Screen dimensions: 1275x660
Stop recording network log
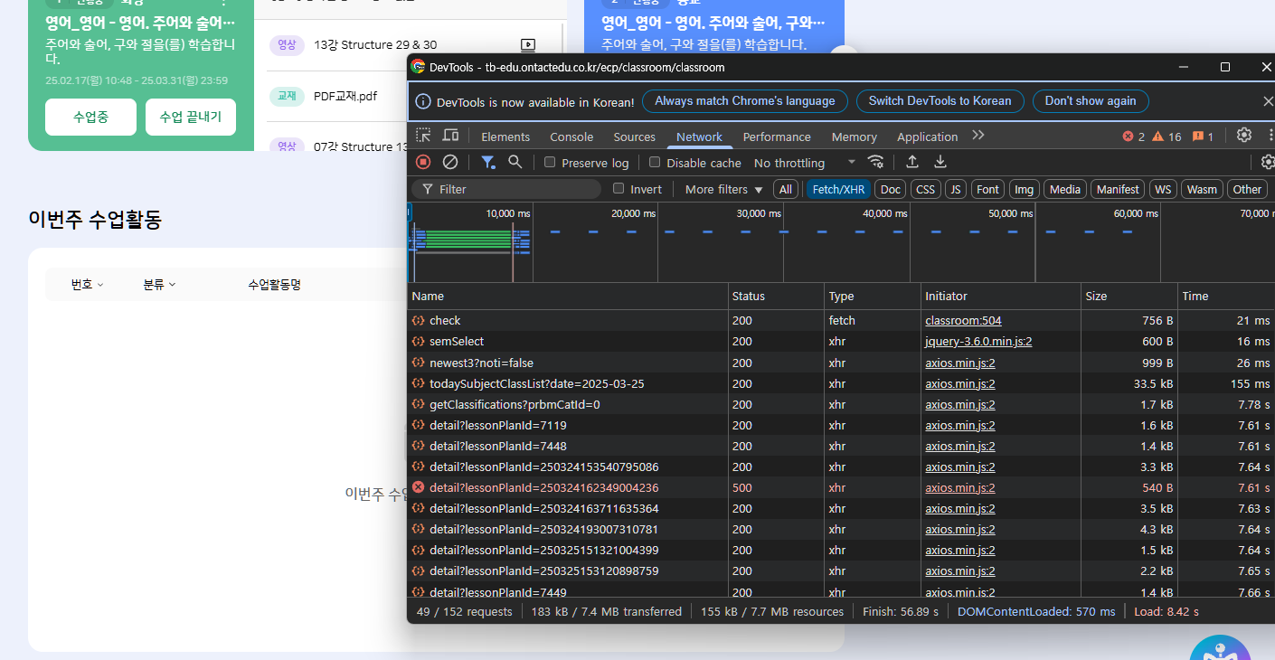click(x=423, y=162)
